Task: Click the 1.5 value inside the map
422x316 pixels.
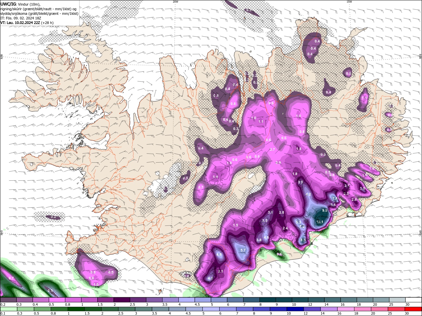Action: 235,225
